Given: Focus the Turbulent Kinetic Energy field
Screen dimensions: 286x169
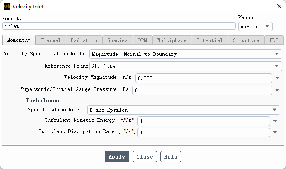Looking at the screenshot, I should pos(204,121).
